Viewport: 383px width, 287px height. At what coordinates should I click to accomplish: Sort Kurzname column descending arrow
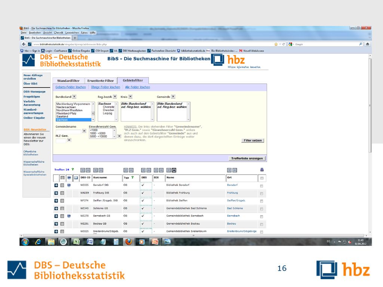tap(95, 170)
